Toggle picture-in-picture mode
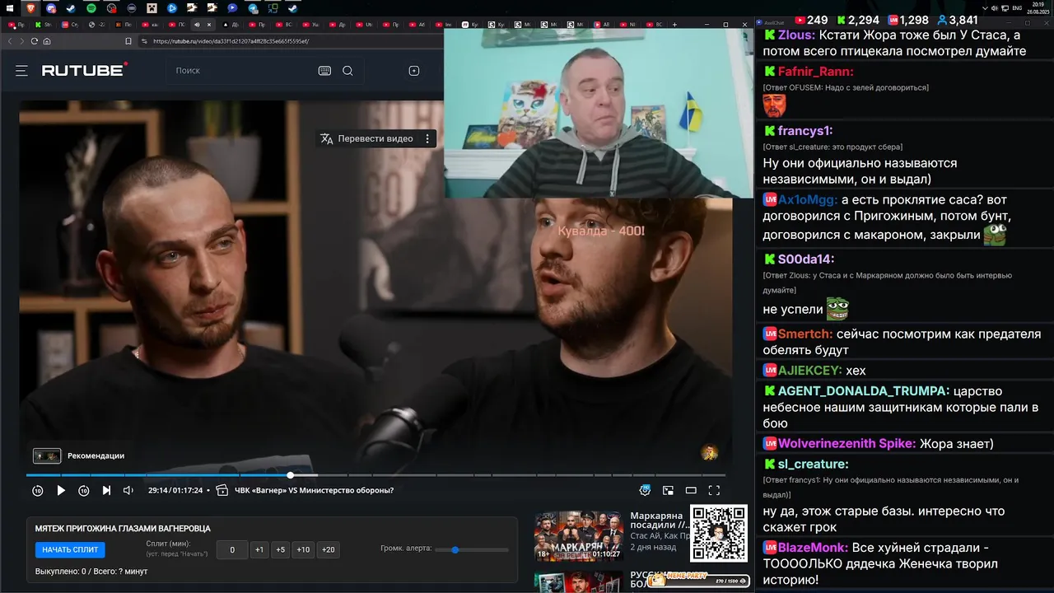Viewport: 1054px width, 593px height. pyautogui.click(x=668, y=490)
